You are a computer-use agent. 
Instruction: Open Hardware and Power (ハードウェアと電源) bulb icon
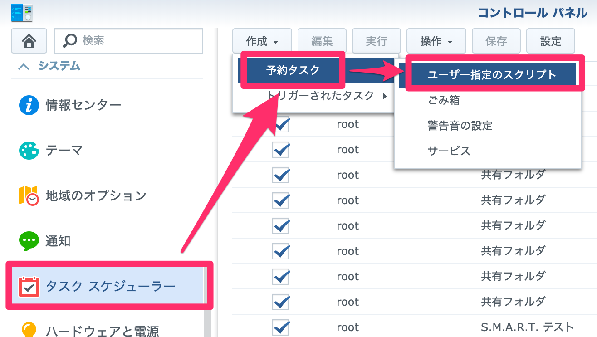click(29, 330)
